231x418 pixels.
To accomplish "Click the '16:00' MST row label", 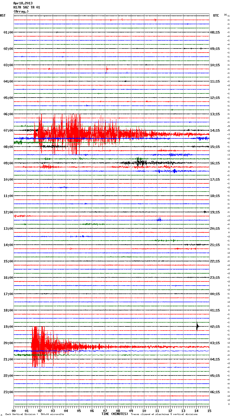I will pyautogui.click(x=8, y=278).
